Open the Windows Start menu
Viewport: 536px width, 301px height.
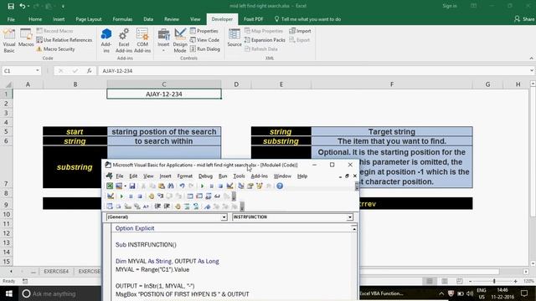tap(9, 293)
